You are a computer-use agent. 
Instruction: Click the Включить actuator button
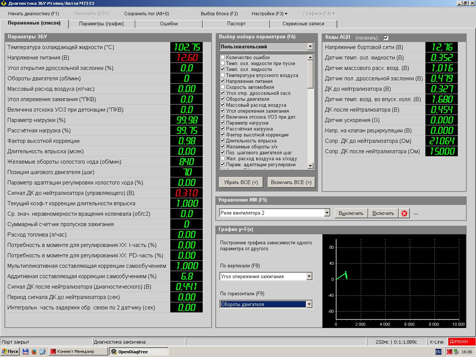coord(383,213)
